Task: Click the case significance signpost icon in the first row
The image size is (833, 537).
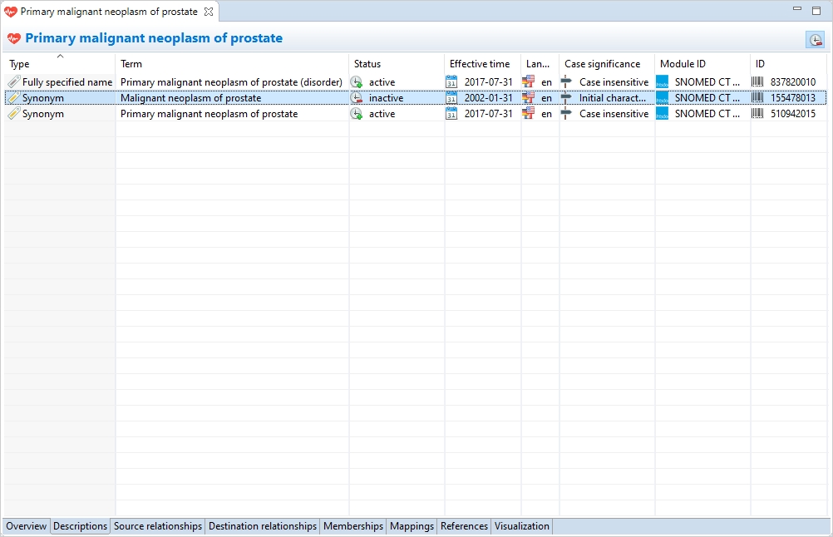Action: tap(566, 82)
